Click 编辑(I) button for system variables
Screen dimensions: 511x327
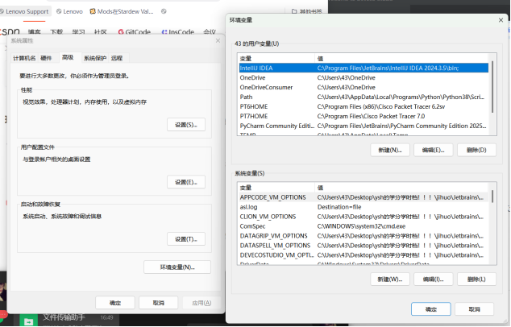[x=433, y=279]
